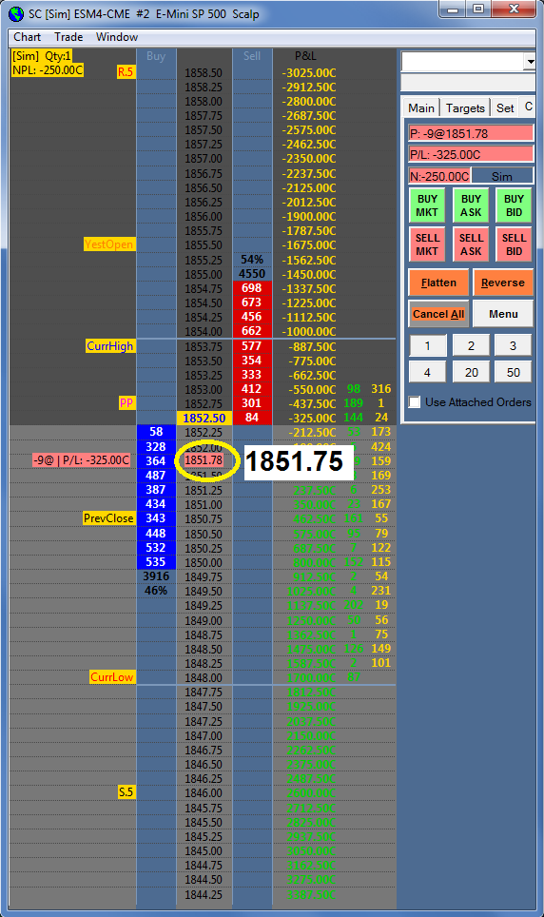This screenshot has height=917, width=544.
Task: Click the CurrHigh label
Action: click(x=110, y=346)
